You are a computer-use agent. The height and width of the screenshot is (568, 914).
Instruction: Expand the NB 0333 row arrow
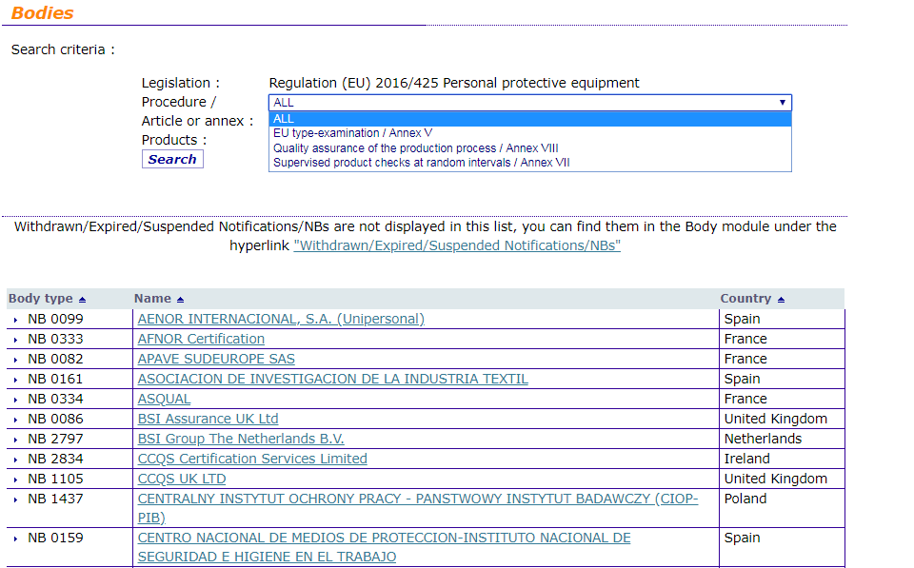tap(16, 340)
